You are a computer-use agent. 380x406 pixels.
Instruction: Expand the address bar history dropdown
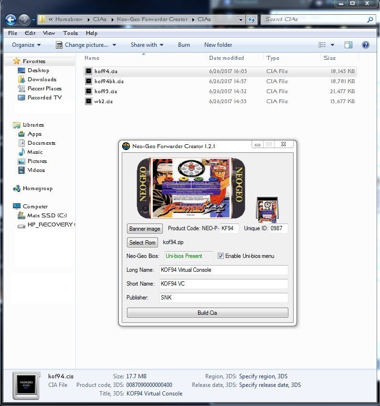click(241, 20)
